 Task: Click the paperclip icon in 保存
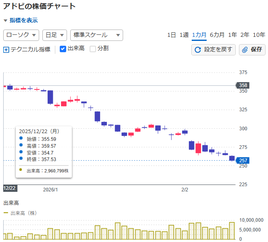click(245, 50)
